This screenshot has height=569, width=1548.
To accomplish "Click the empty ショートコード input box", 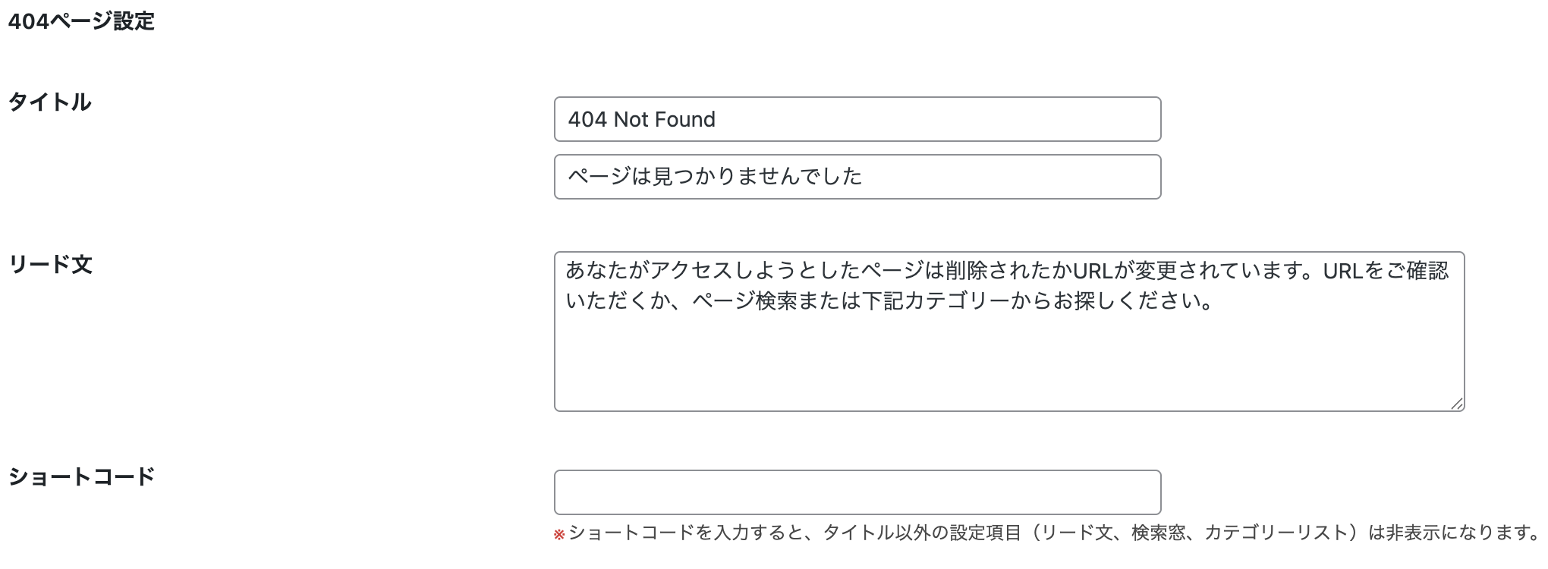I will [x=857, y=492].
